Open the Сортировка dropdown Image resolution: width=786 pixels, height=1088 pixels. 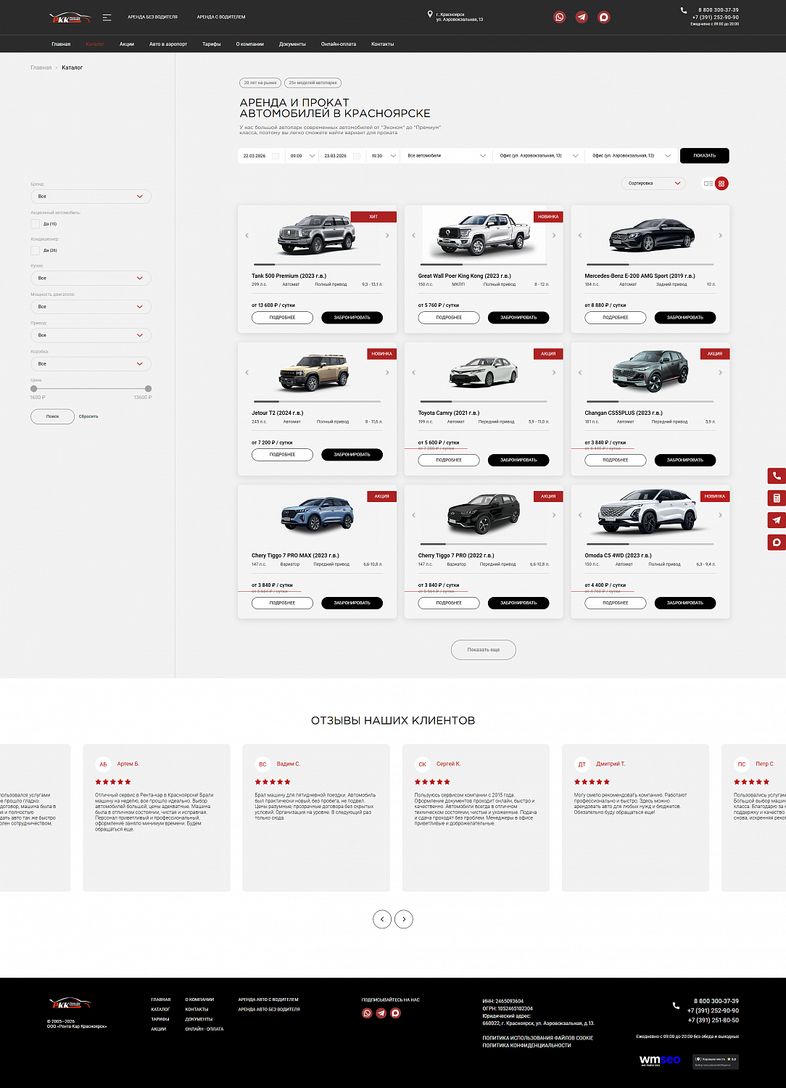coord(653,184)
